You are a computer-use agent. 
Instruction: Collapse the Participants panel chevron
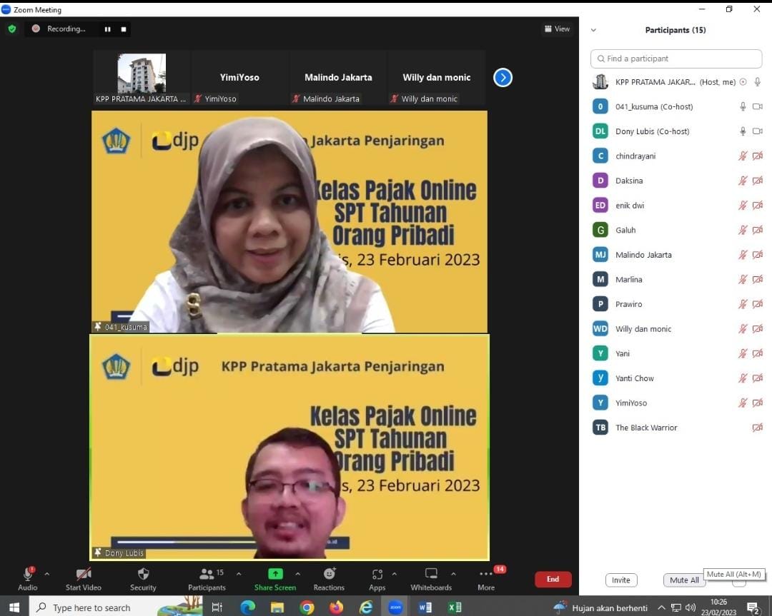[x=593, y=30]
